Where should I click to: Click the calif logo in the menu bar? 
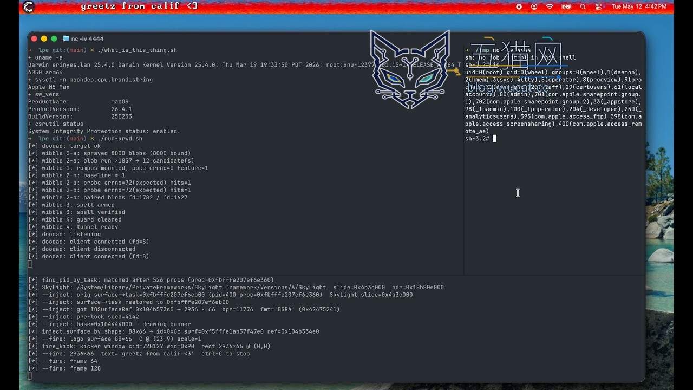(29, 6)
